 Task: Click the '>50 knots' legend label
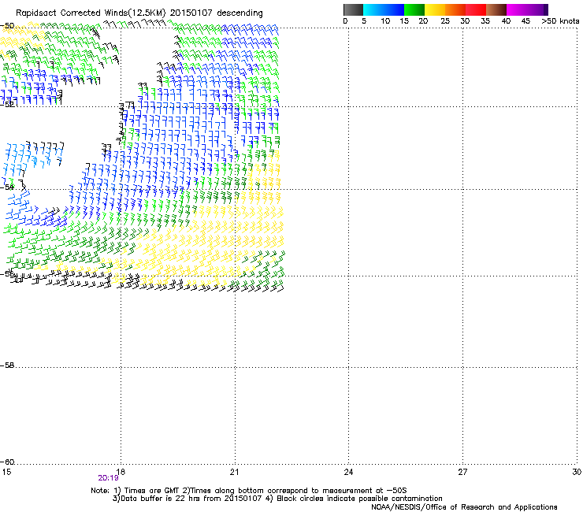560,21
